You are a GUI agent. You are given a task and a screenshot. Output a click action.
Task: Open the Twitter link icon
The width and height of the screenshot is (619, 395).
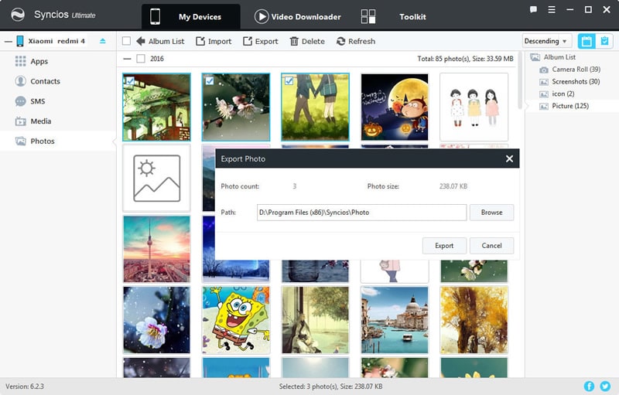point(605,386)
